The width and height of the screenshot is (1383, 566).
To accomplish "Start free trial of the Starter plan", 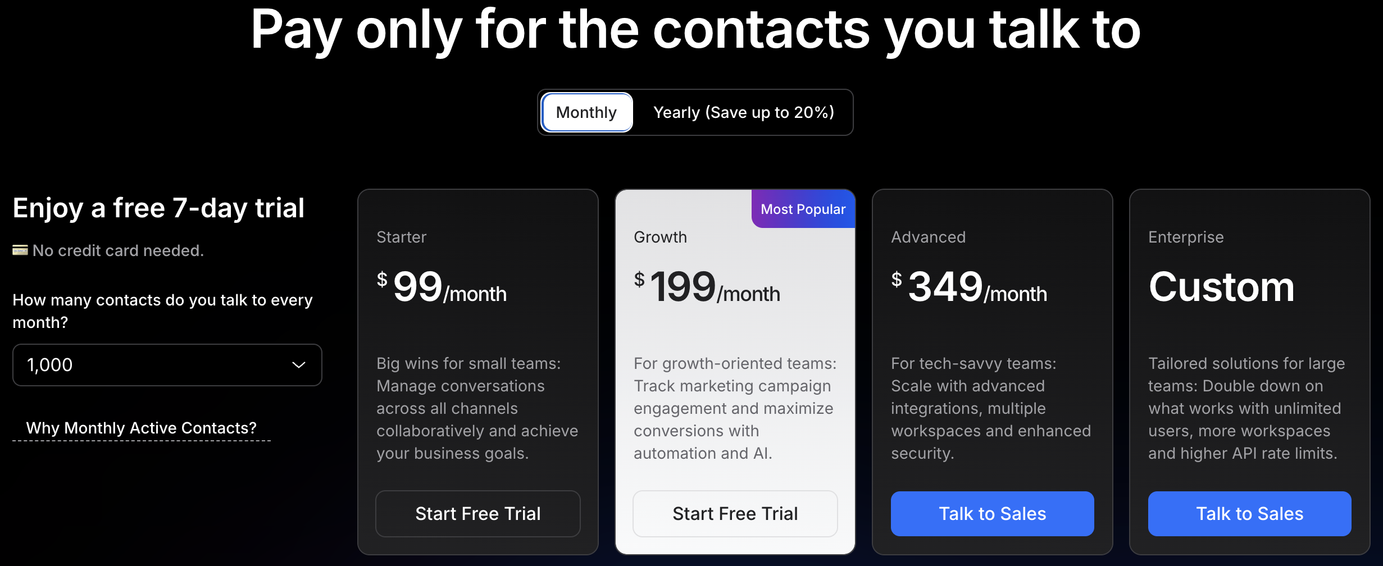I will click(477, 513).
